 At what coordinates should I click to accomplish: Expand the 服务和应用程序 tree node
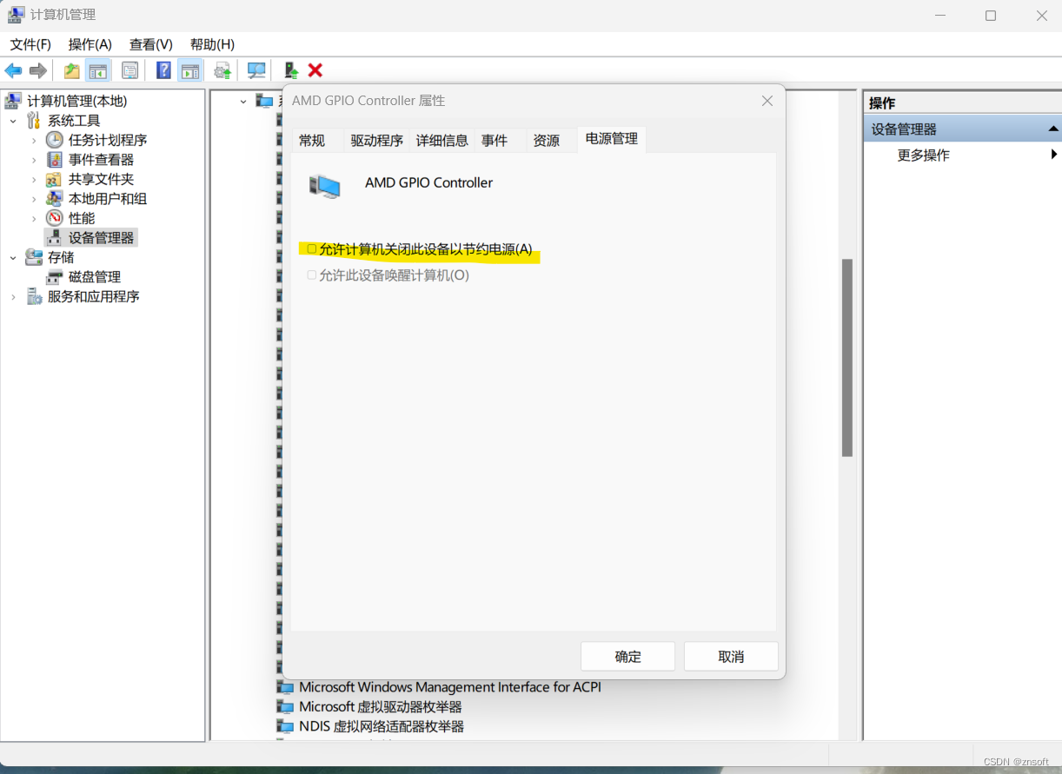pyautogui.click(x=13, y=296)
